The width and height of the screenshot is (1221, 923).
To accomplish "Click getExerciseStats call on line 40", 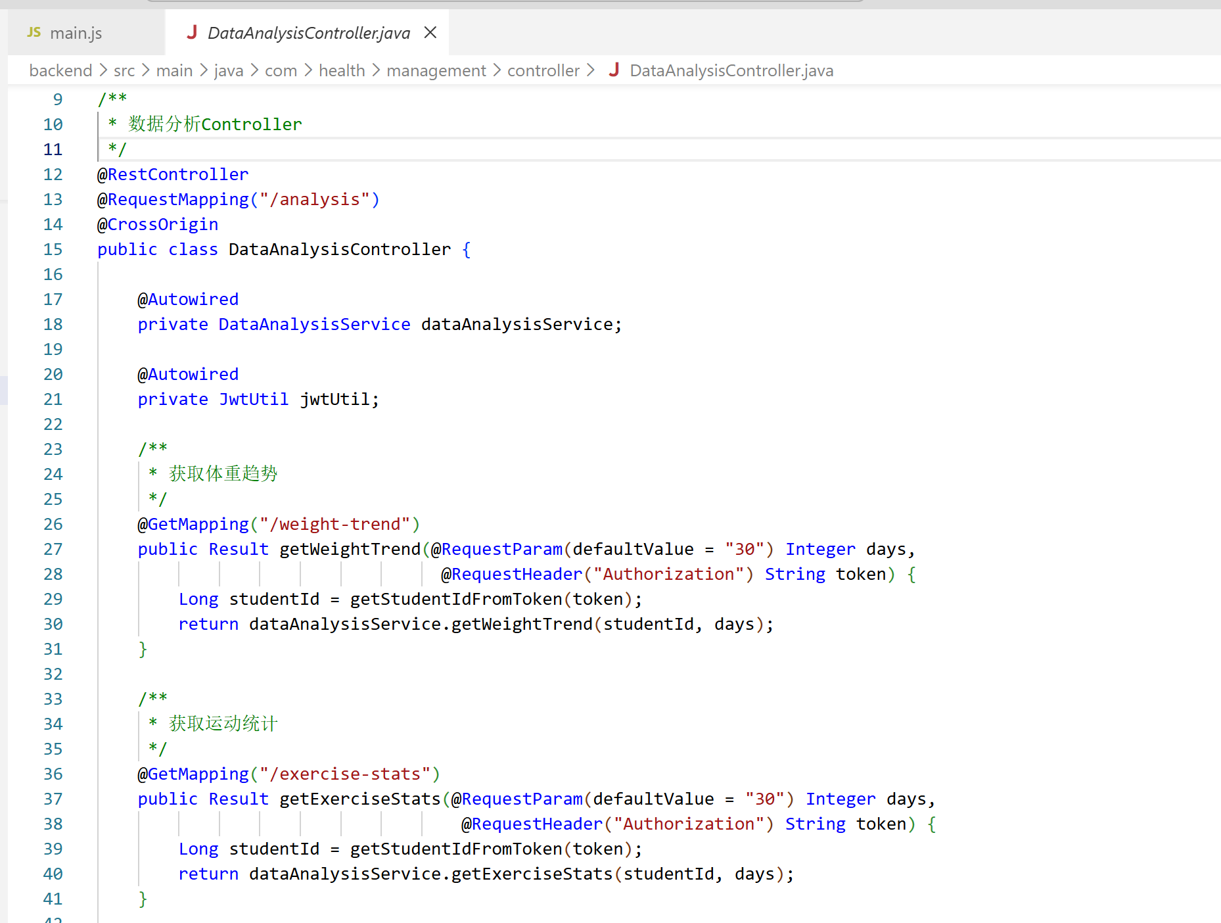I will click(x=532, y=874).
